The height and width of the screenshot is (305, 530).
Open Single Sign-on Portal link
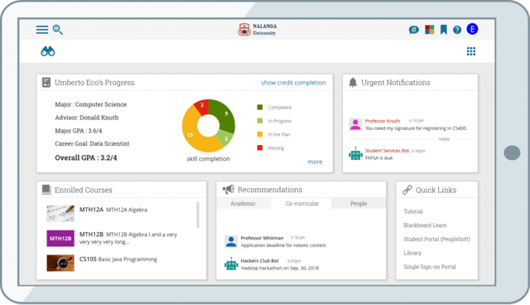pos(430,267)
